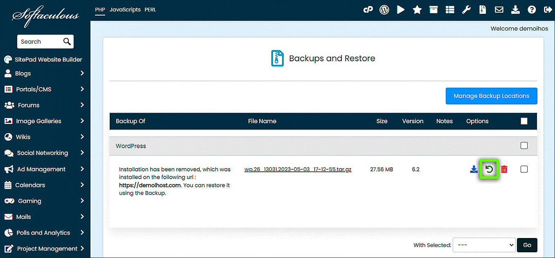Click the logout icon at top right
555x258 pixels.
tap(548, 10)
